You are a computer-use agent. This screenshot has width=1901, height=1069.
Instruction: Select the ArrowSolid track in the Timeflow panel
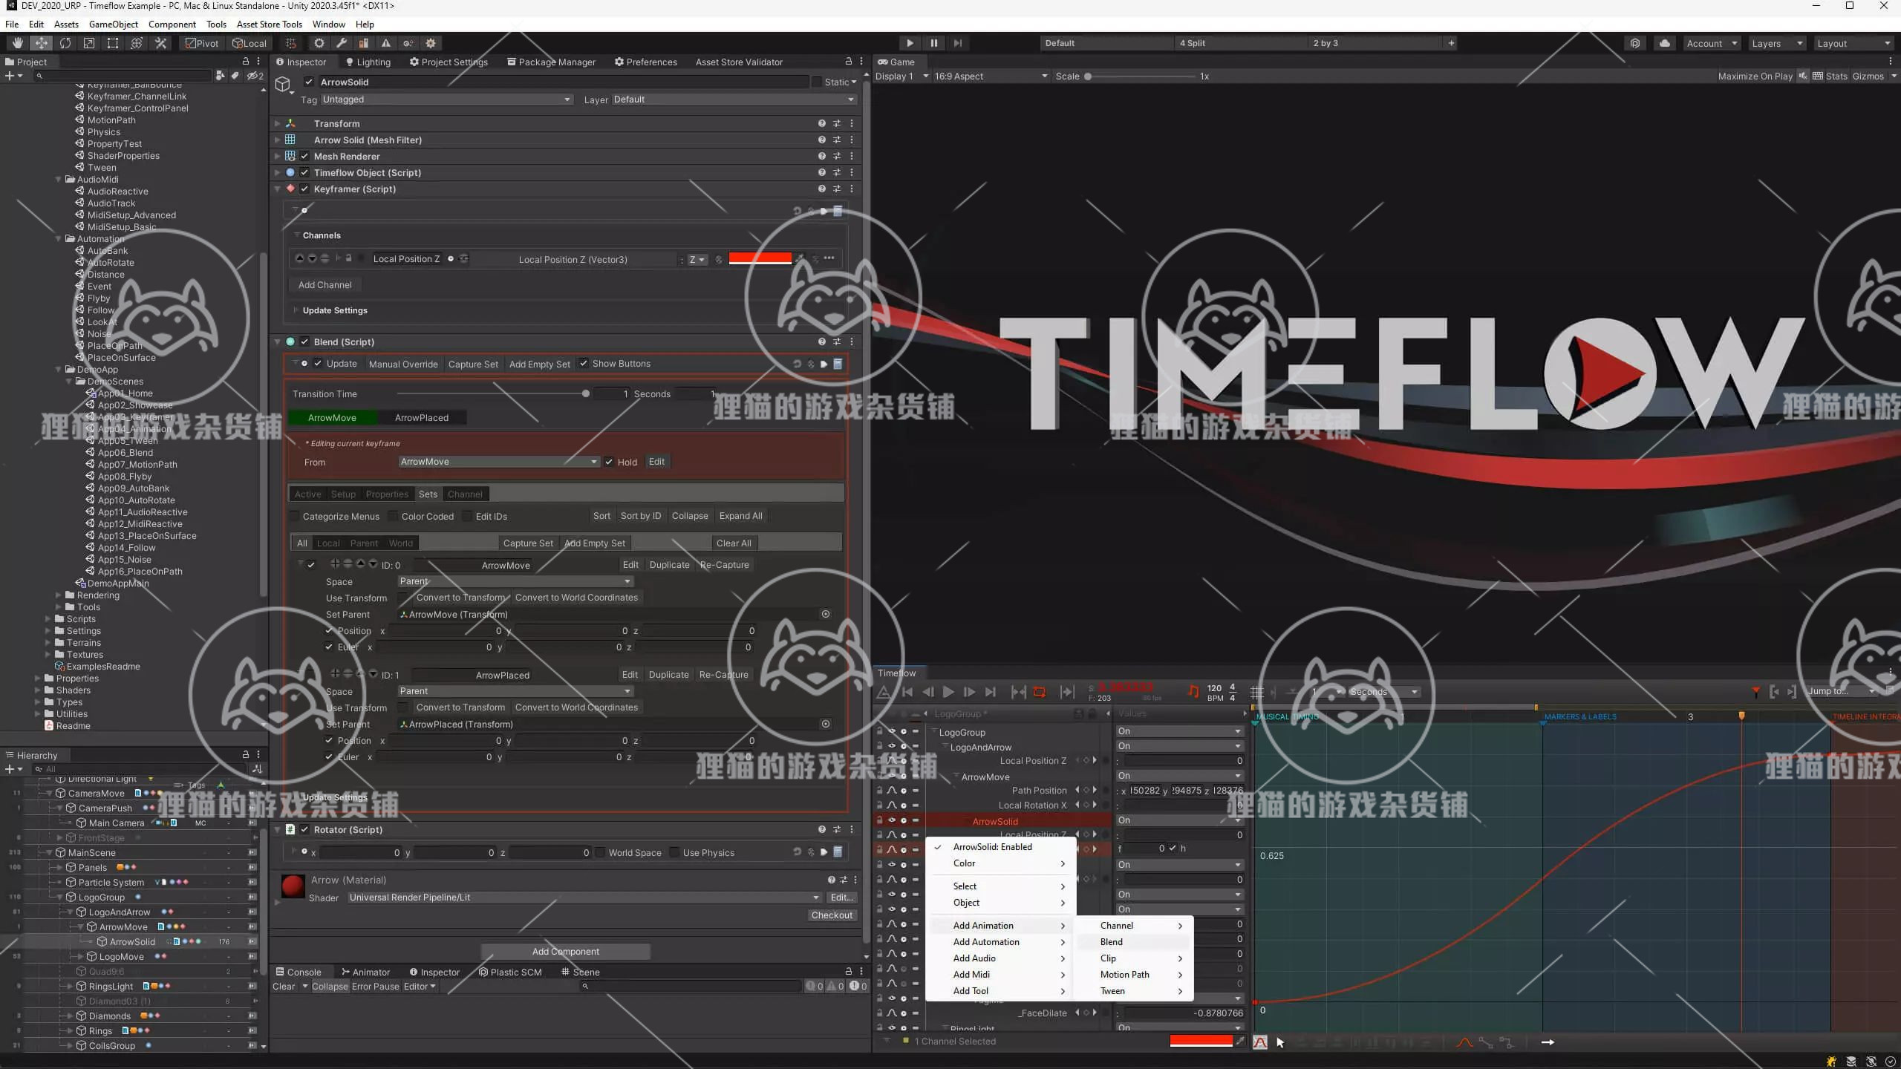(x=994, y=820)
